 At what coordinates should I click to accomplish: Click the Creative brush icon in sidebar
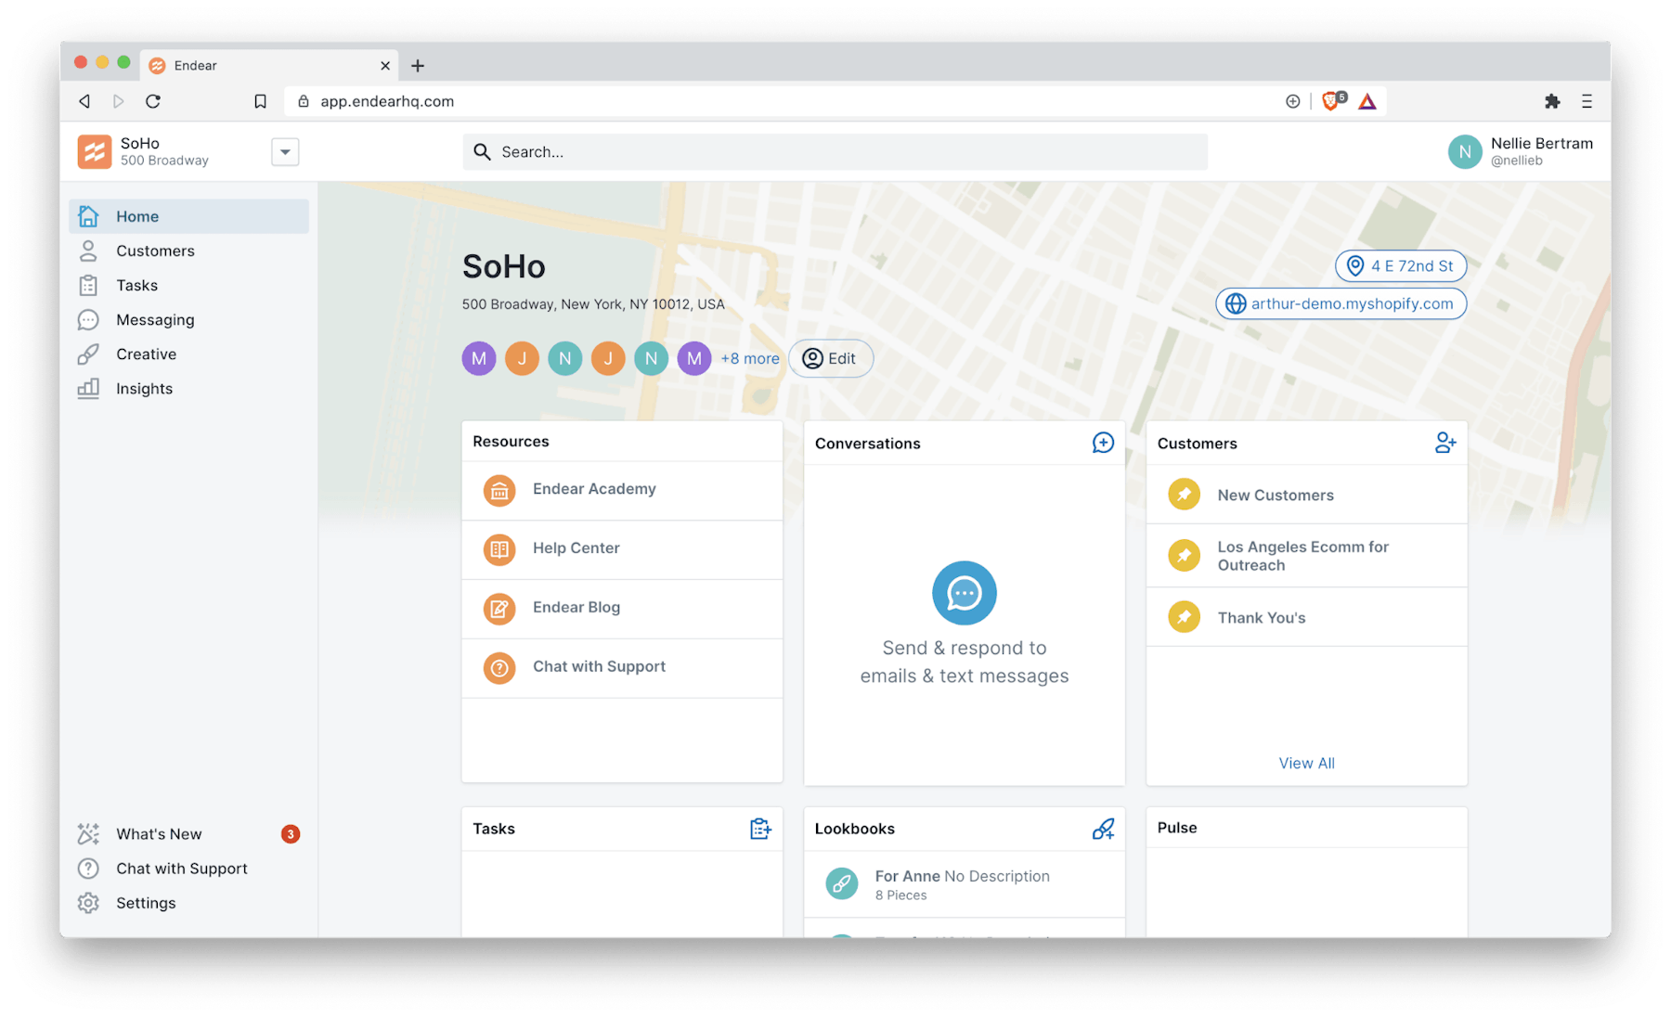[88, 354]
